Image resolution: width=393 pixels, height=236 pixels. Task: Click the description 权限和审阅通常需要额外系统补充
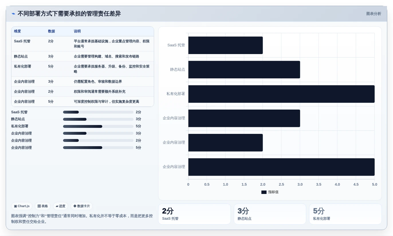[100, 92]
